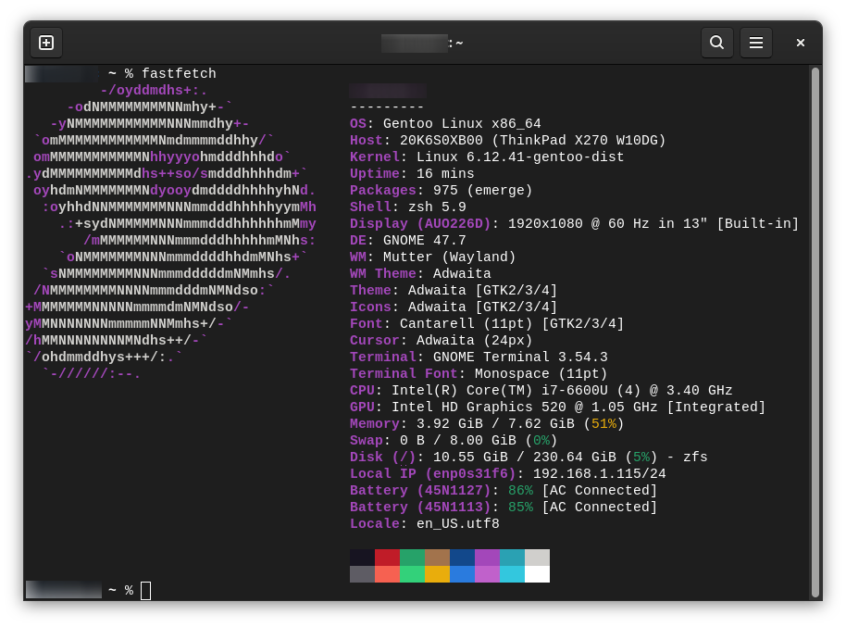The image size is (846, 627).
Task: Click the dark blue color block
Action: click(x=463, y=558)
